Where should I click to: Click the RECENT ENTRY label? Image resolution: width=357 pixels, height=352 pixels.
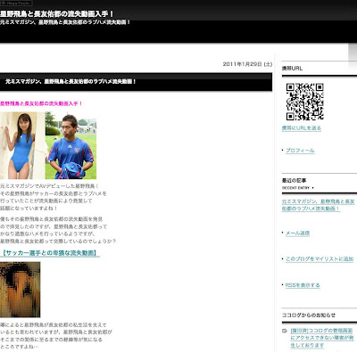pyautogui.click(x=295, y=188)
